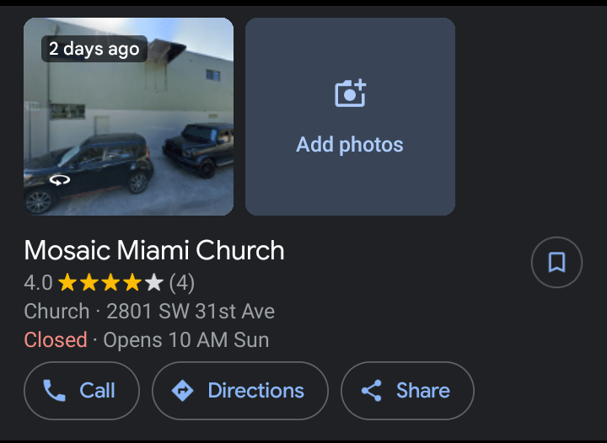607x443 pixels.
Task: Save Mosaic Miami Church with bookmark icon
Action: click(x=556, y=263)
